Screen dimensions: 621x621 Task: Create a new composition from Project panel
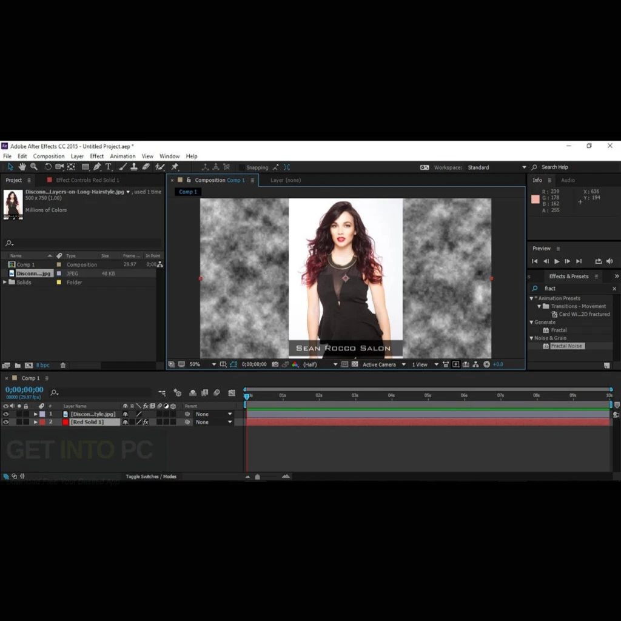pyautogui.click(x=29, y=365)
